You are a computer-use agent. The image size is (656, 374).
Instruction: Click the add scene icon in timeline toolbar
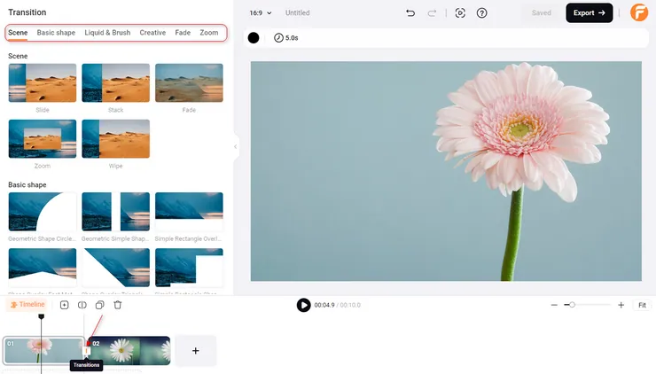point(64,305)
